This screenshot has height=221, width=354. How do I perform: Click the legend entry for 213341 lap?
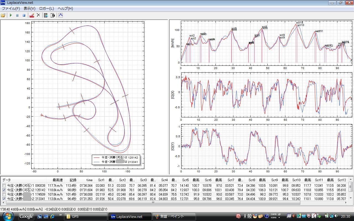[x=116, y=162]
